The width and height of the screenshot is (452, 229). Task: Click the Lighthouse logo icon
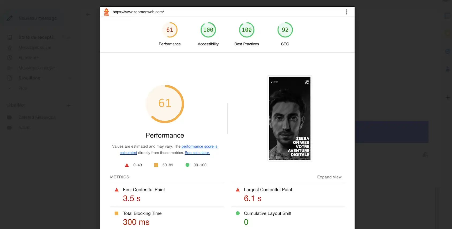[x=106, y=12]
